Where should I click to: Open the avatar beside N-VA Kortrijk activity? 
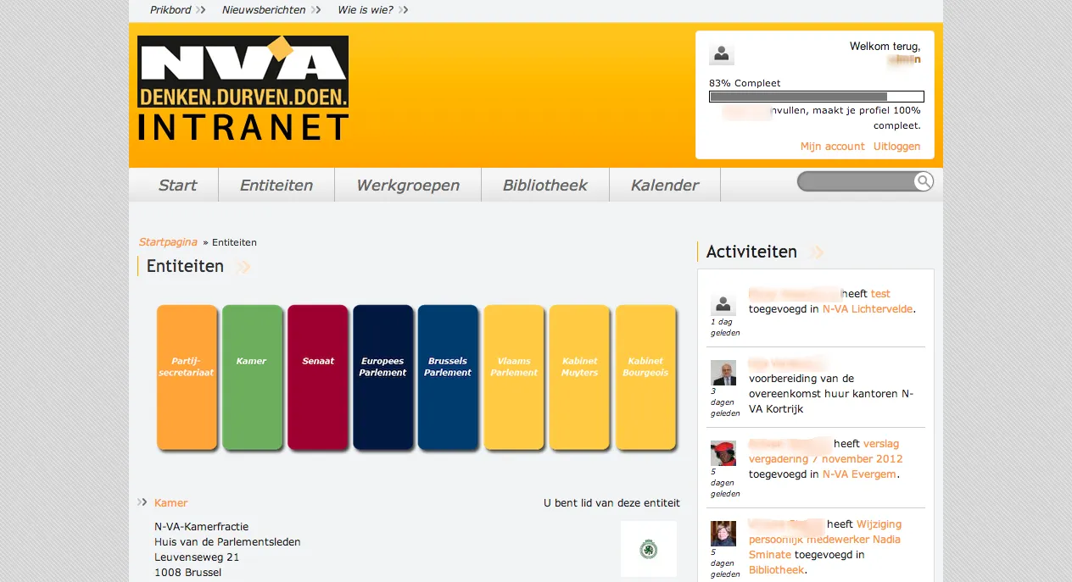[x=723, y=373]
